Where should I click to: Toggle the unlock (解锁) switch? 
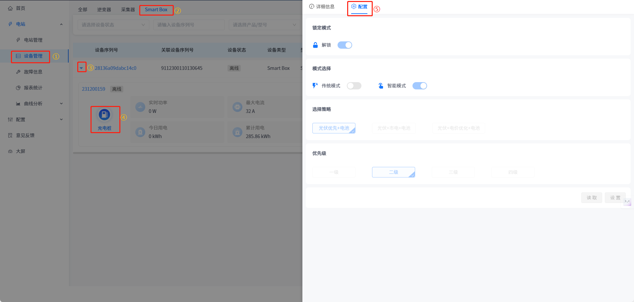pos(345,45)
